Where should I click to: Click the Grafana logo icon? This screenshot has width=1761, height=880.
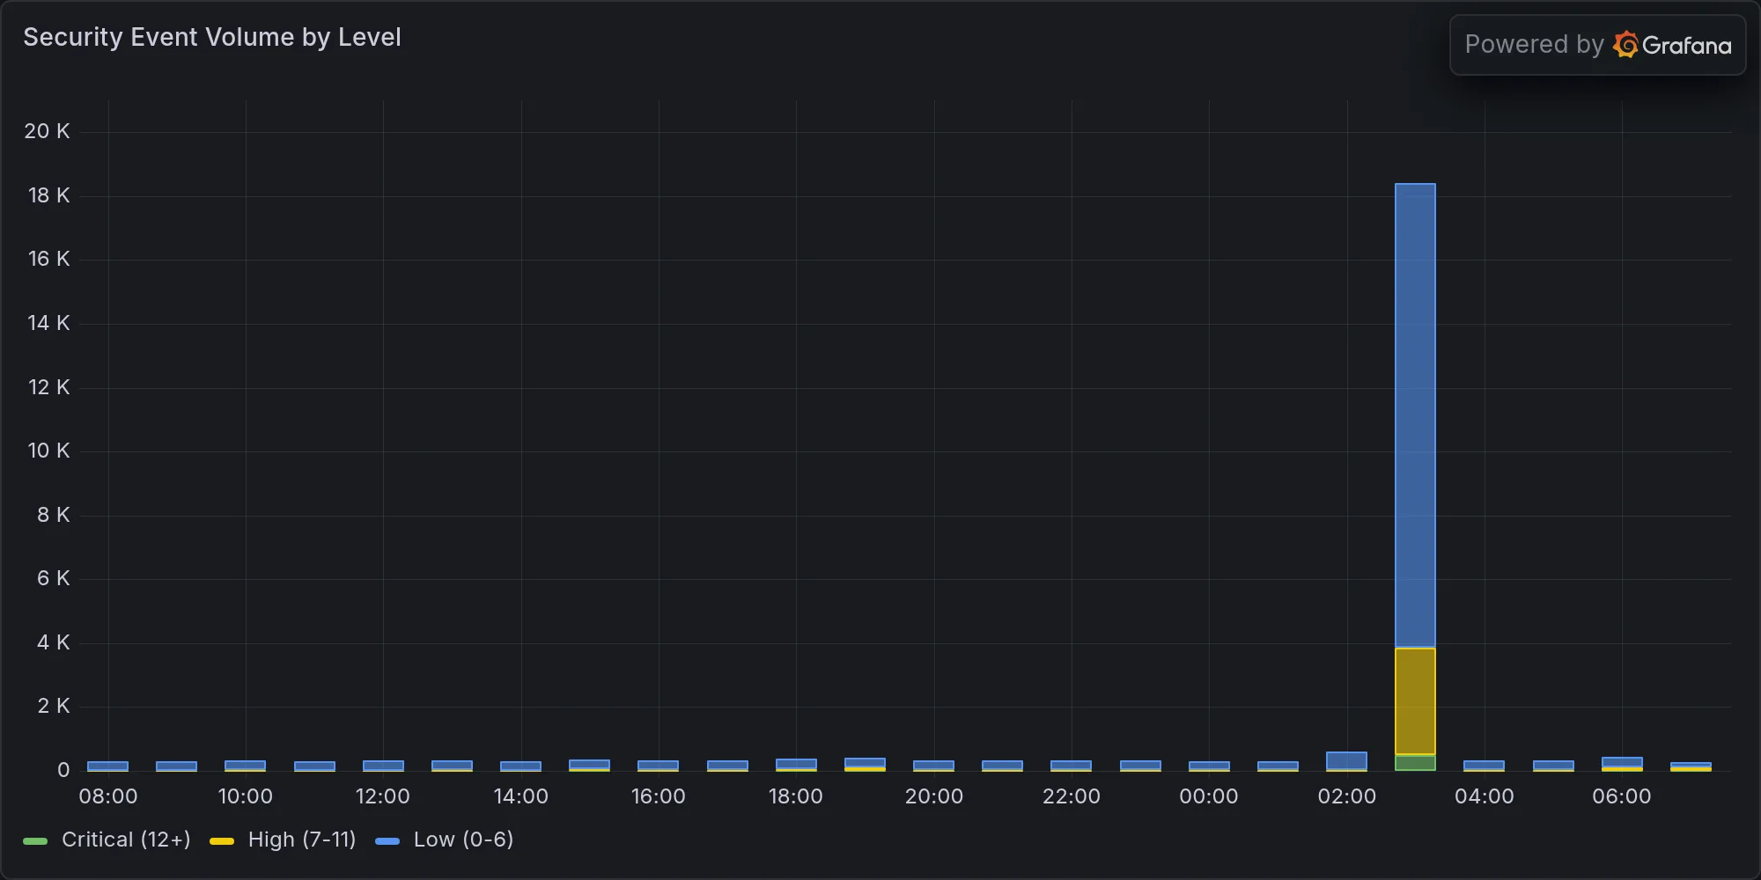pos(1625,45)
